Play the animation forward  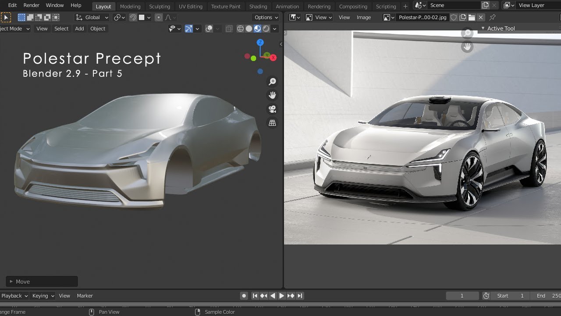click(x=282, y=296)
